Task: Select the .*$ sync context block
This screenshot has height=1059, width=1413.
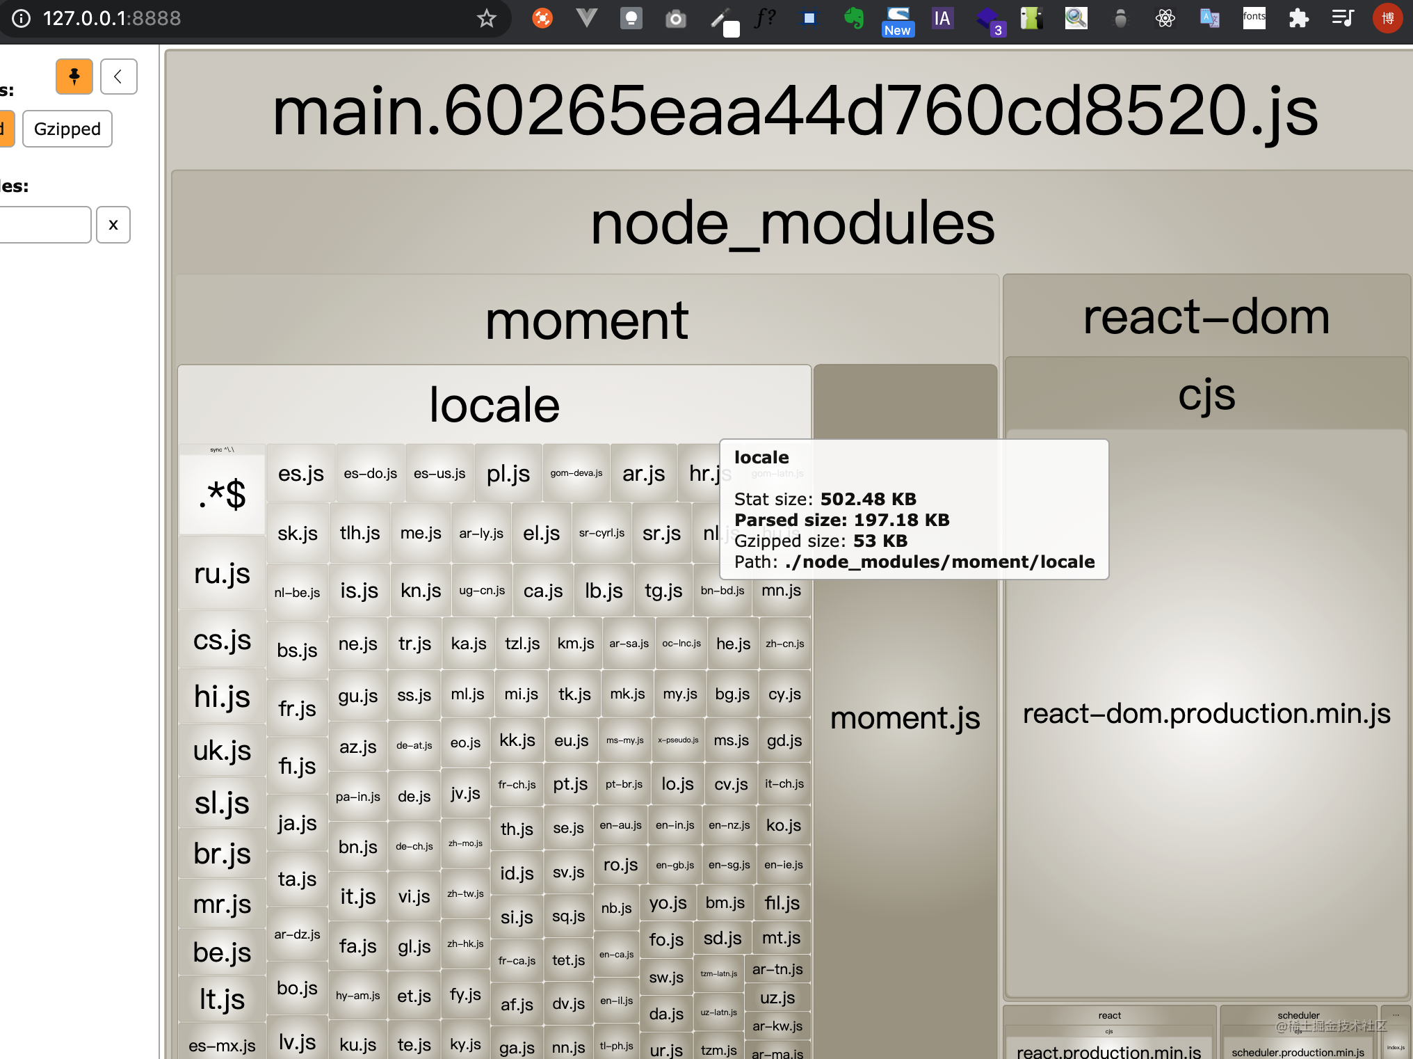Action: 222,495
